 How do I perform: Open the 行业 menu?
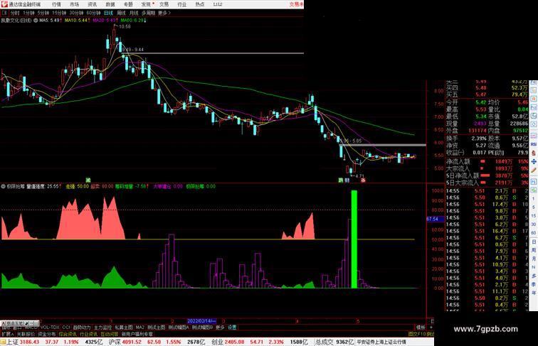182,4
